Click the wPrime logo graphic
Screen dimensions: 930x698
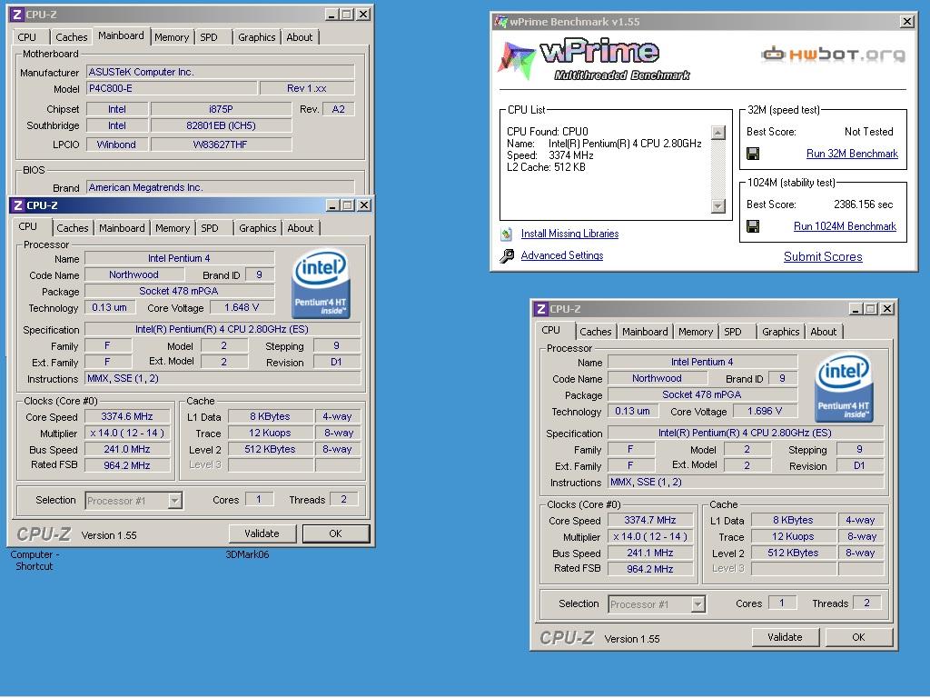[x=594, y=60]
